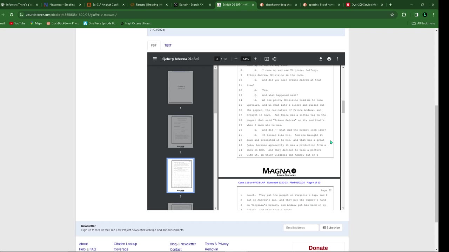Screen dimensions: 449x252
Task: Zoom out with the minus icon
Action: click(x=236, y=59)
